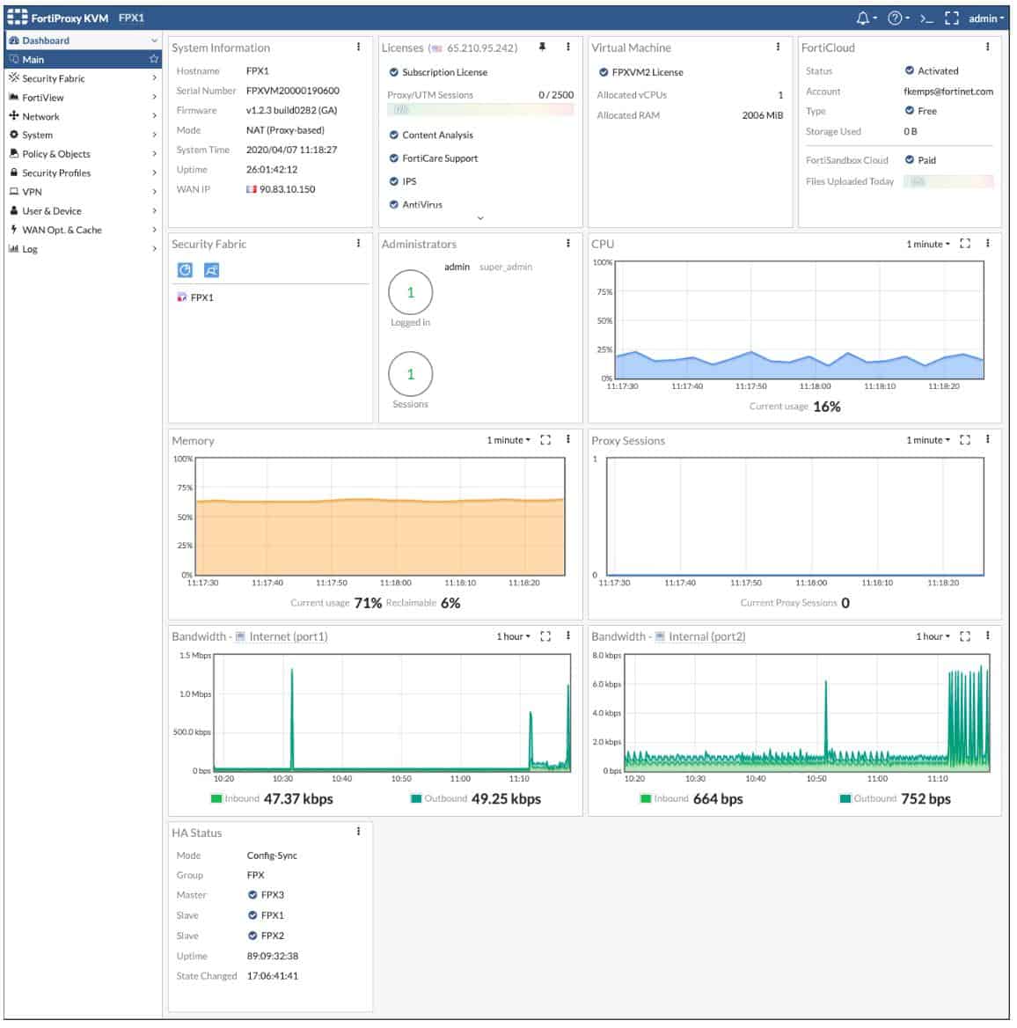The height and width of the screenshot is (1028, 1017).
Task: Change Proxy Sessions 1 minute interval
Action: (928, 440)
